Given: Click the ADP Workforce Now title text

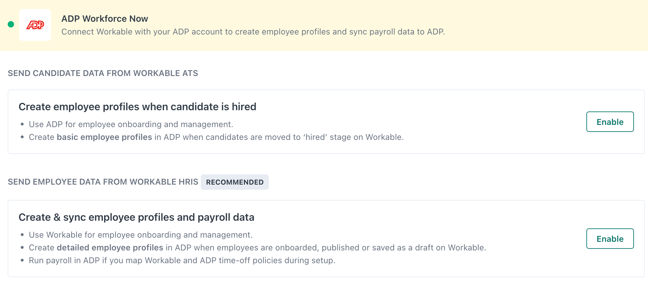Looking at the screenshot, I should (105, 19).
